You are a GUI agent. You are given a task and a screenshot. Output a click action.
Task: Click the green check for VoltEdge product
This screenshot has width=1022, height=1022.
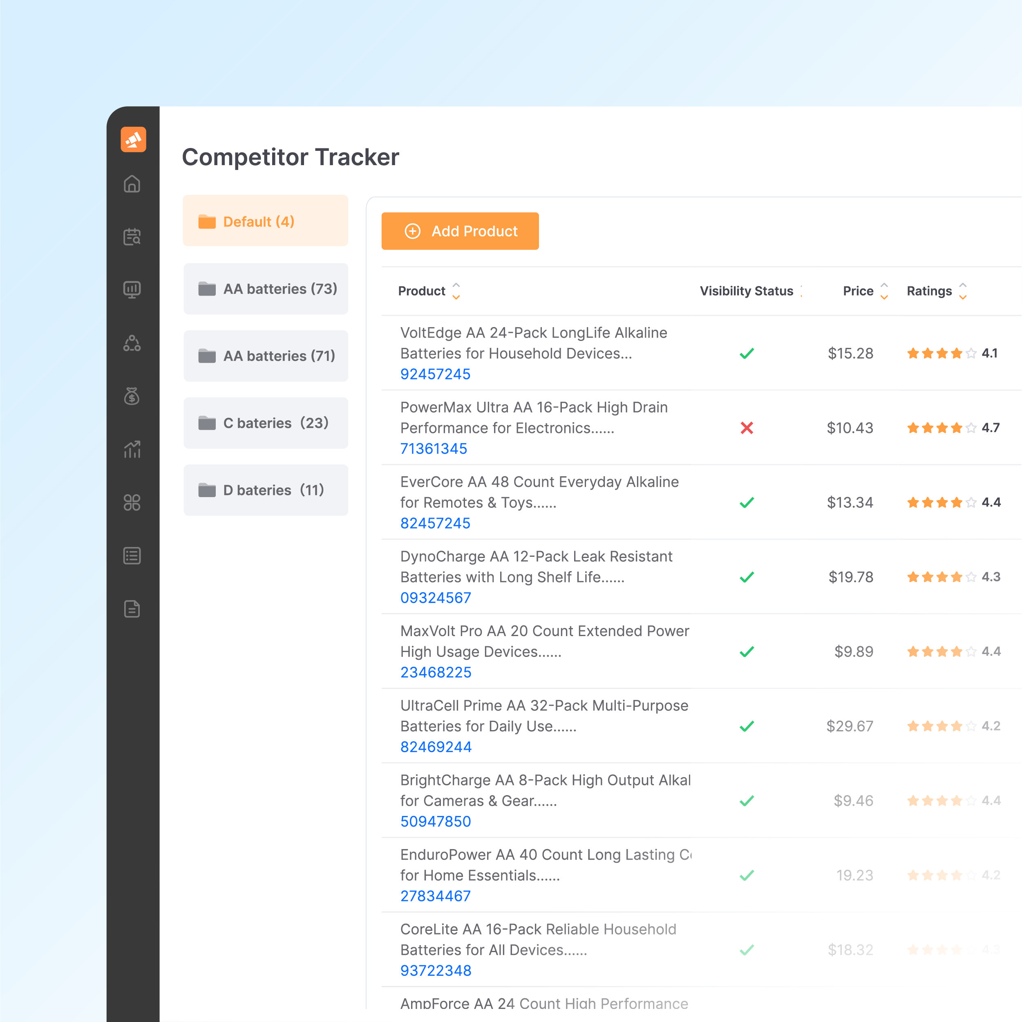[x=747, y=353]
